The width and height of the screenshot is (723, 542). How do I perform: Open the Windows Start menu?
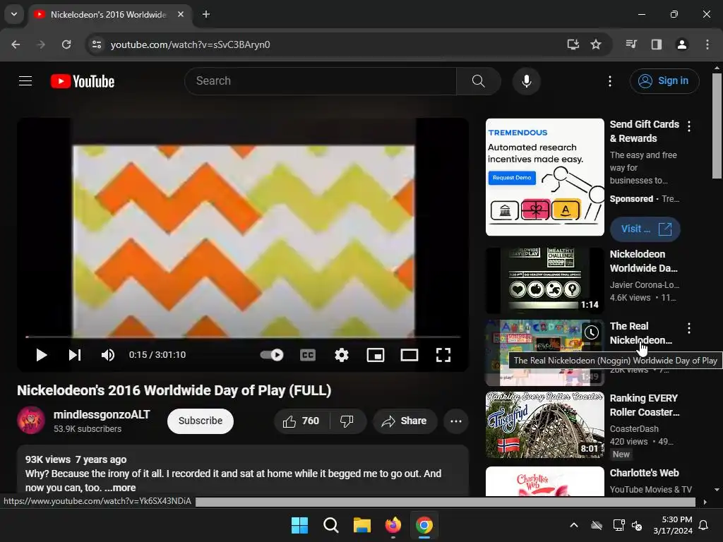point(299,525)
